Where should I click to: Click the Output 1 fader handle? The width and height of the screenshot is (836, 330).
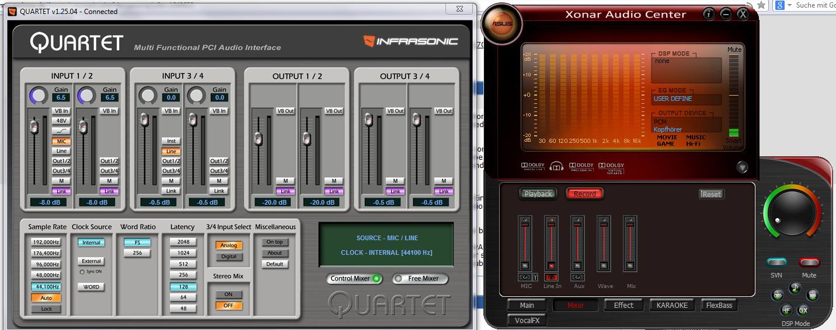pos(257,139)
